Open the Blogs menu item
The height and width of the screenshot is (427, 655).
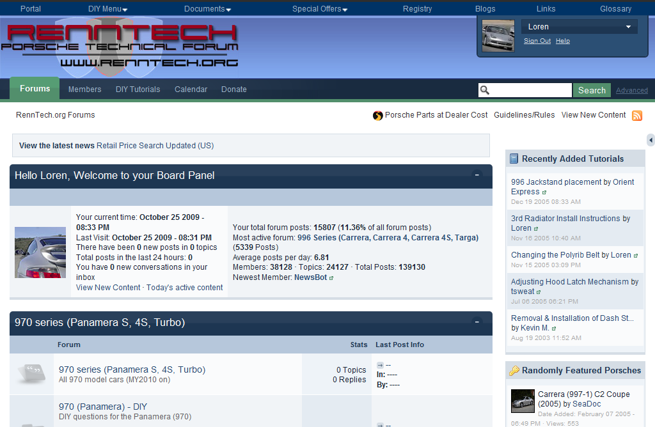[x=485, y=9]
